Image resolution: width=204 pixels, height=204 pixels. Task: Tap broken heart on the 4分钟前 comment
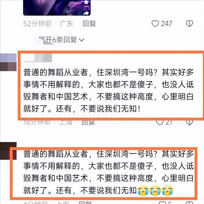[x=189, y=202]
